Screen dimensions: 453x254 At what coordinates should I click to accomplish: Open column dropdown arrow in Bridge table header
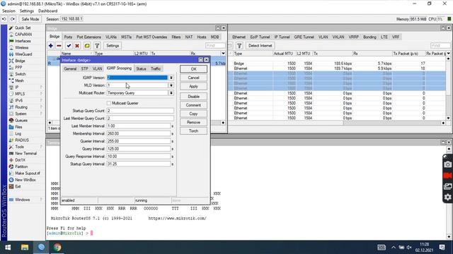(x=223, y=54)
